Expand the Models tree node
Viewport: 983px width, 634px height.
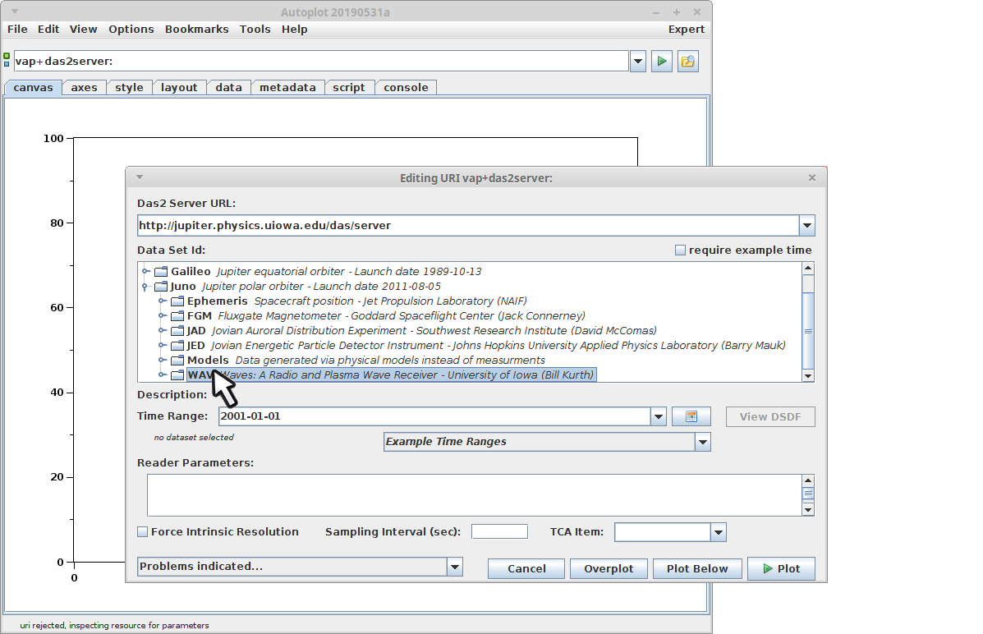[162, 360]
